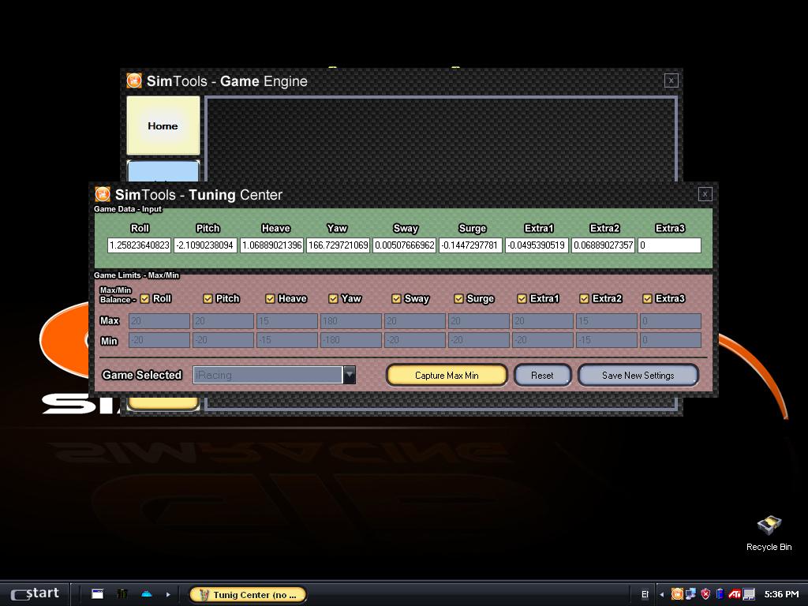The height and width of the screenshot is (606, 808).
Task: Click the Pitch game data input field
Action: pyautogui.click(x=205, y=245)
